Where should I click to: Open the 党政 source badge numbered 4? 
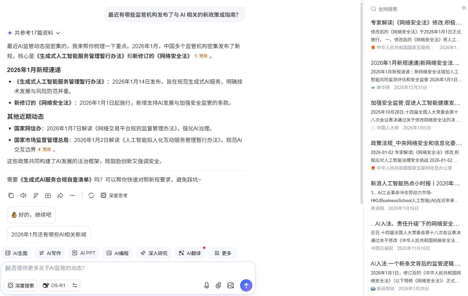(44, 150)
